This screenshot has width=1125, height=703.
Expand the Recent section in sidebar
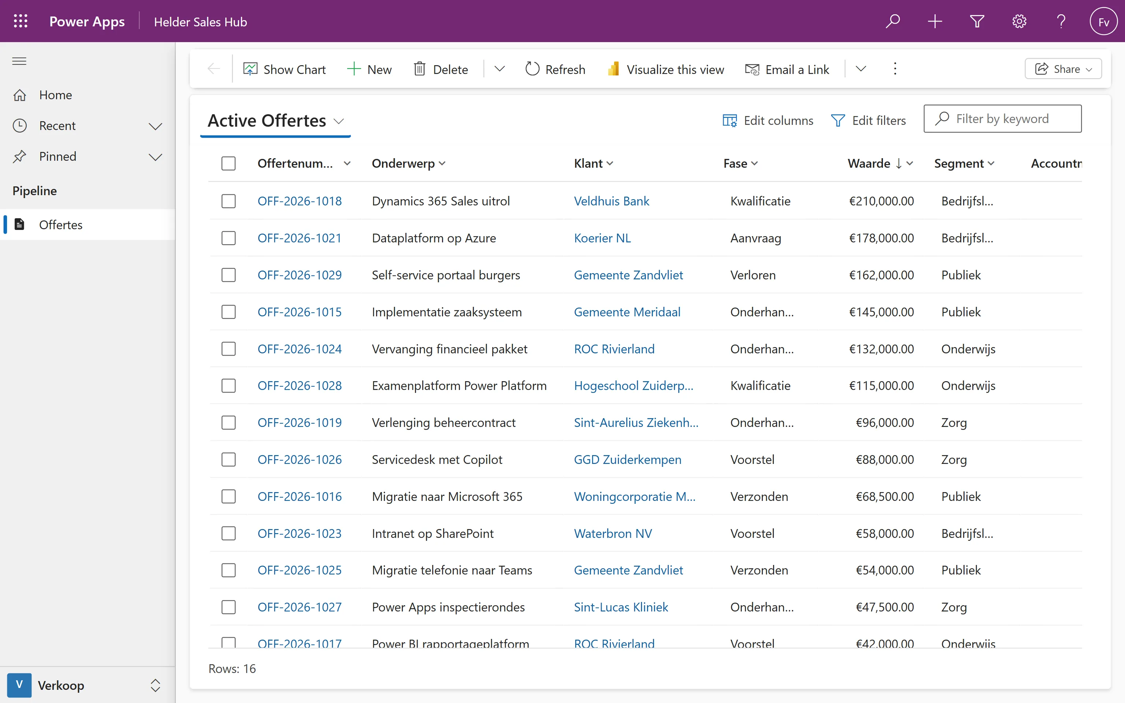click(155, 126)
